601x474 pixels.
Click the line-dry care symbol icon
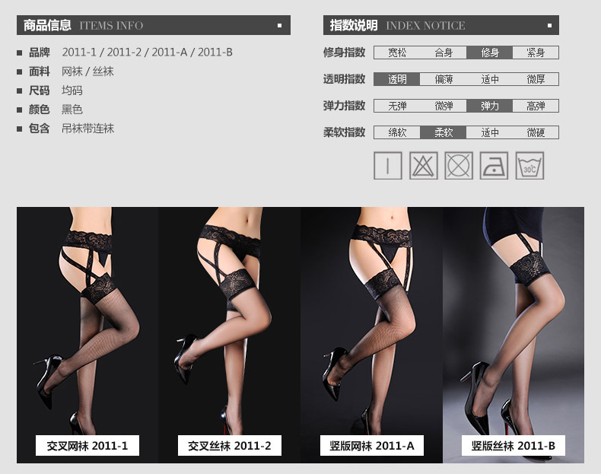[x=387, y=165]
